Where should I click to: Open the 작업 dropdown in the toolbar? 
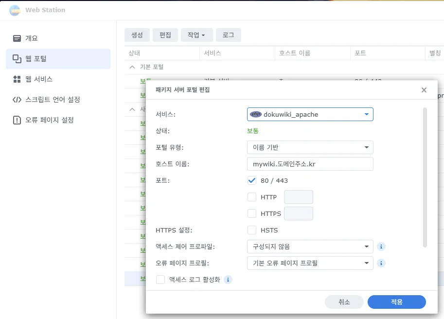(x=196, y=35)
